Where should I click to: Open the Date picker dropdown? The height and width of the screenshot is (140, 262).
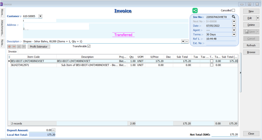click(x=234, y=26)
